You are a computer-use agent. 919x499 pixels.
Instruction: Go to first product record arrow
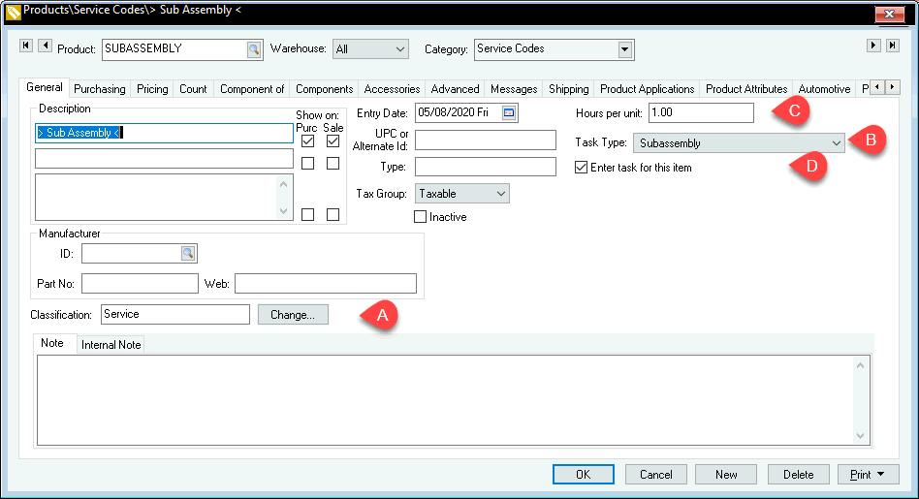tap(26, 46)
